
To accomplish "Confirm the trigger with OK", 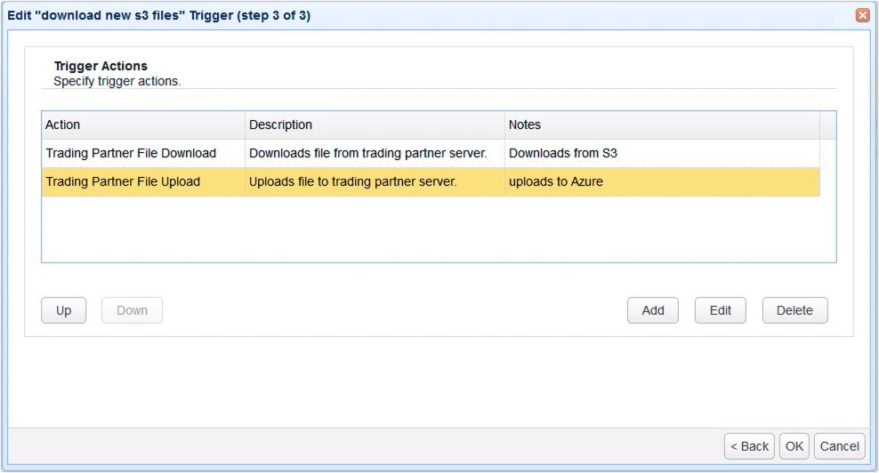I will [794, 445].
